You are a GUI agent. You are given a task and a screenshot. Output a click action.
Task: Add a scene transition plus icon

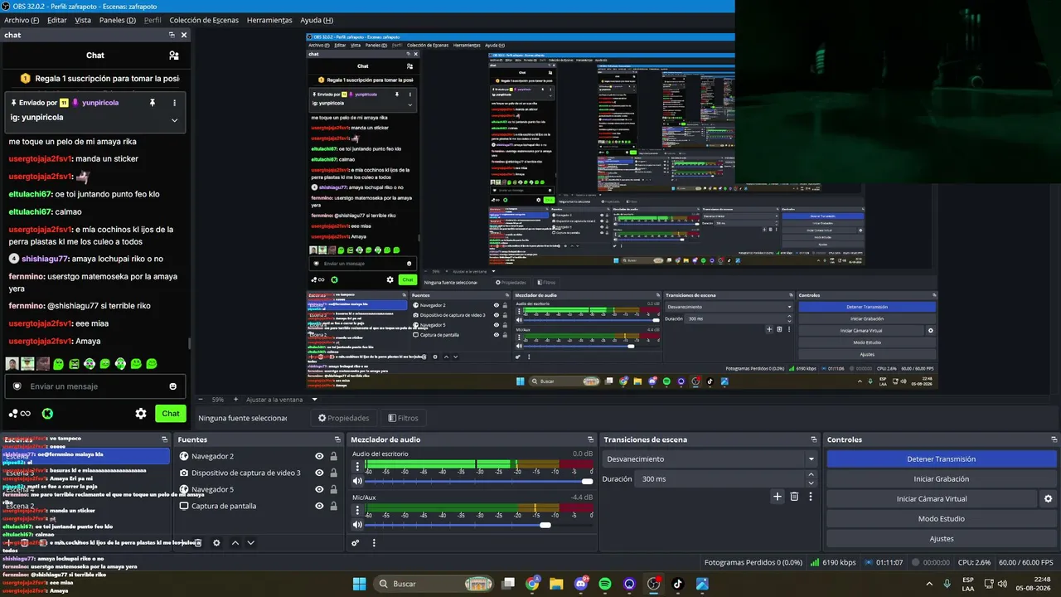click(777, 497)
